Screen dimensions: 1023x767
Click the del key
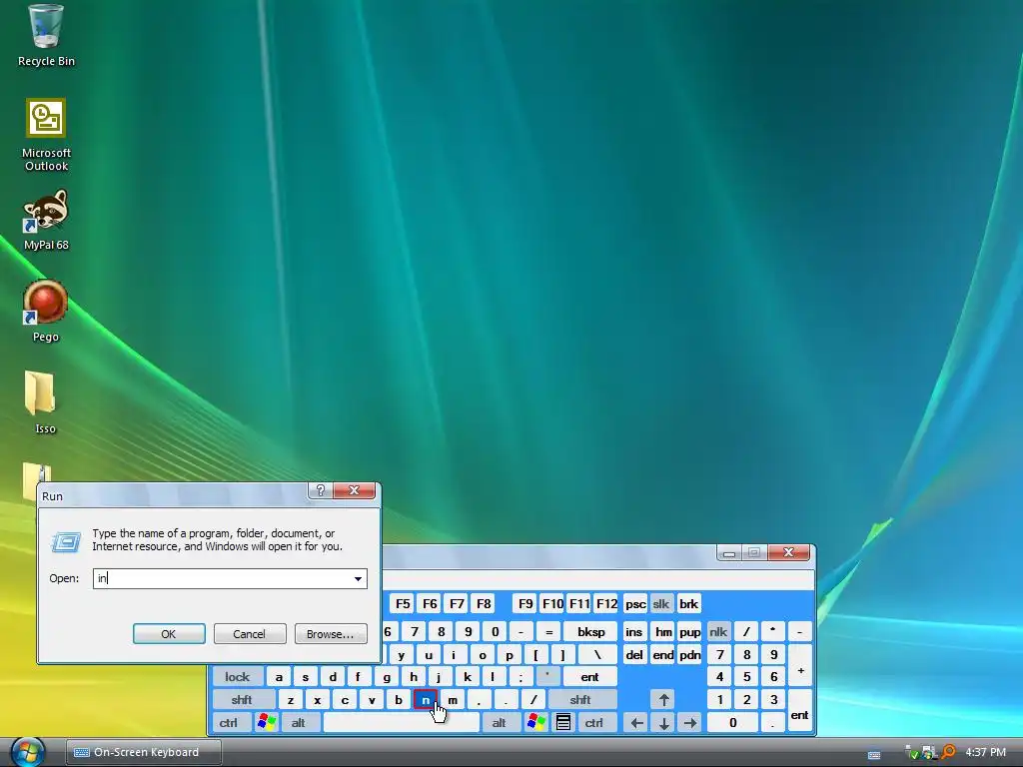(x=634, y=655)
